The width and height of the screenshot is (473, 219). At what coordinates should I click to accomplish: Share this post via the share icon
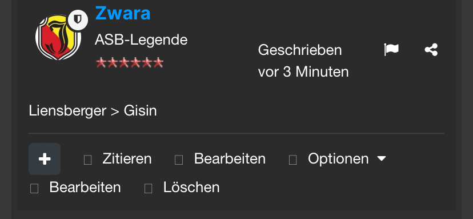point(431,50)
